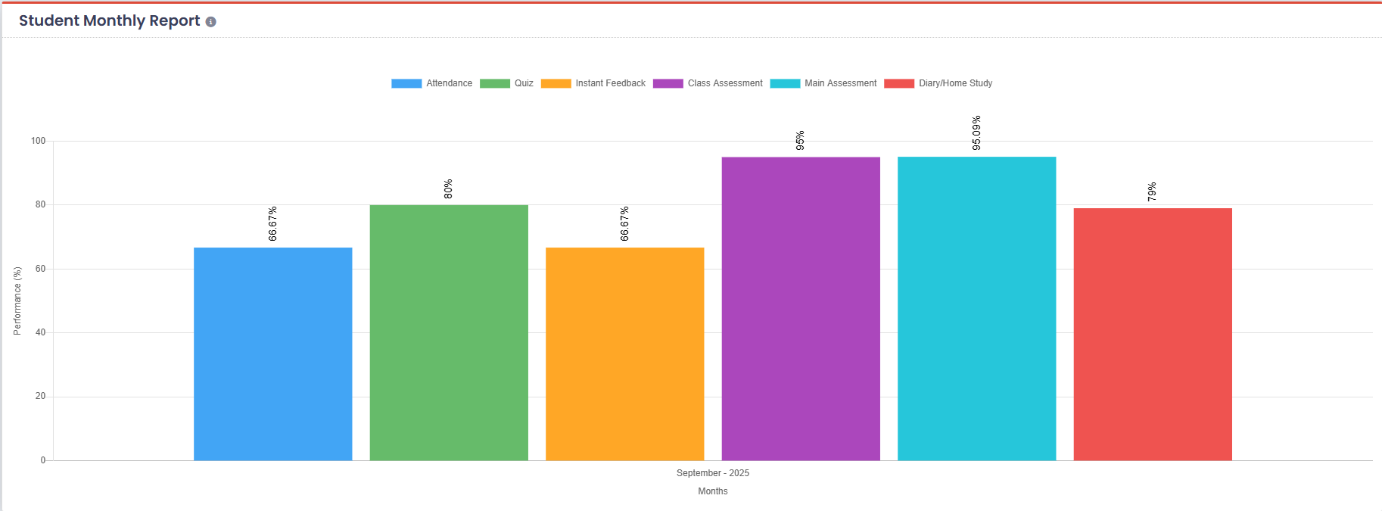Viewport: 1382px width, 511px height.
Task: Select the orange Instant Feedback bar
Action: 625,354
